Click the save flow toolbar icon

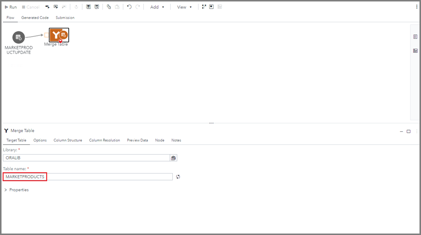pos(88,7)
